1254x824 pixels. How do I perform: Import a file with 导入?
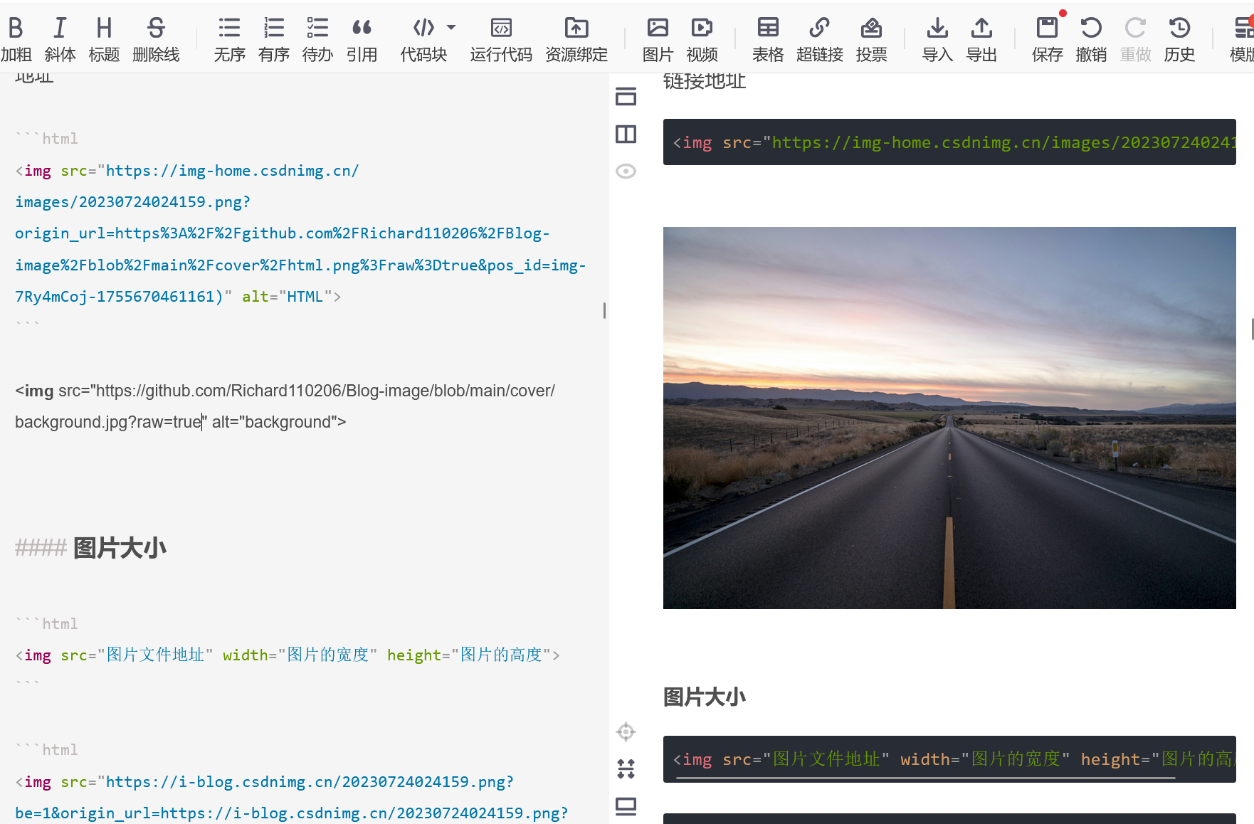pos(937,39)
